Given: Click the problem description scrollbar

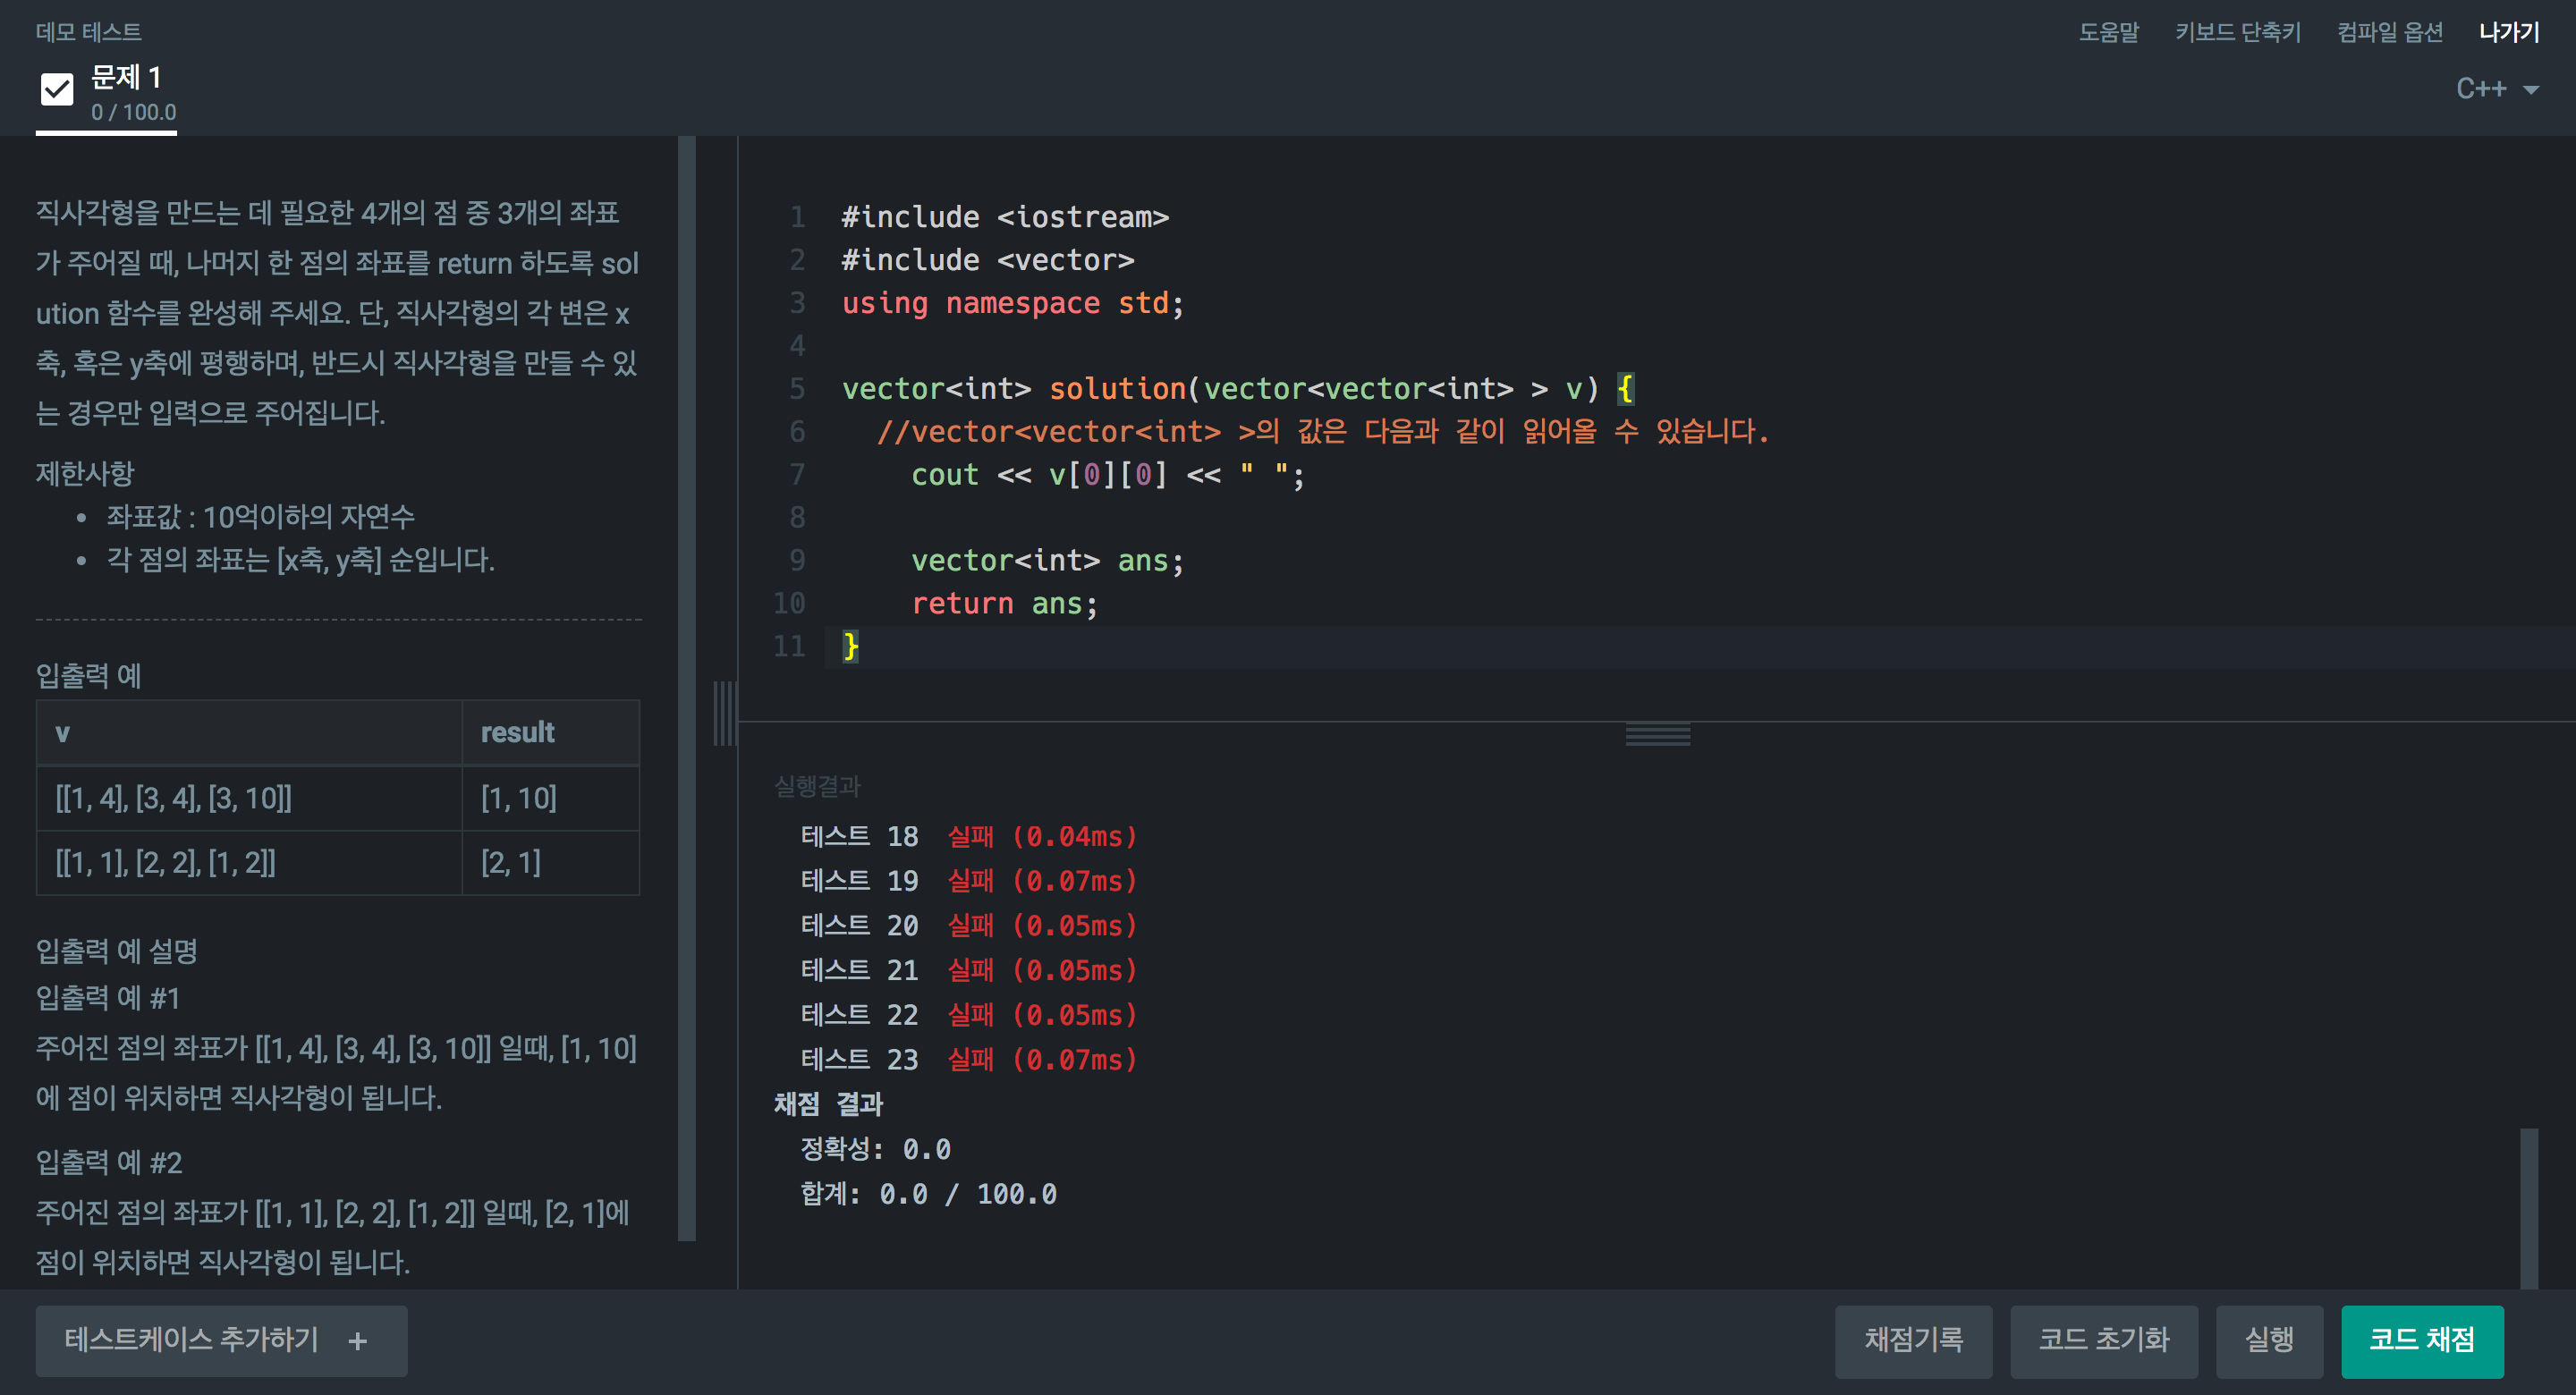Looking at the screenshot, I should tap(686, 688).
